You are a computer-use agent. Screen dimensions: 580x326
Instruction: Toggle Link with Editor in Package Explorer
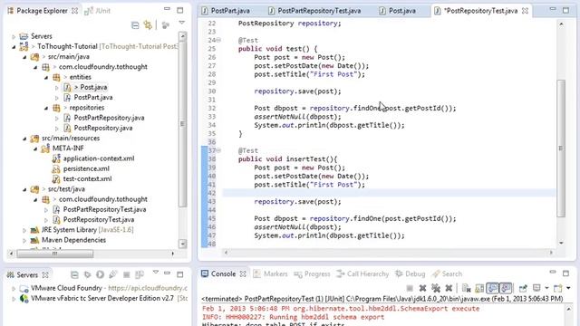coord(148,24)
